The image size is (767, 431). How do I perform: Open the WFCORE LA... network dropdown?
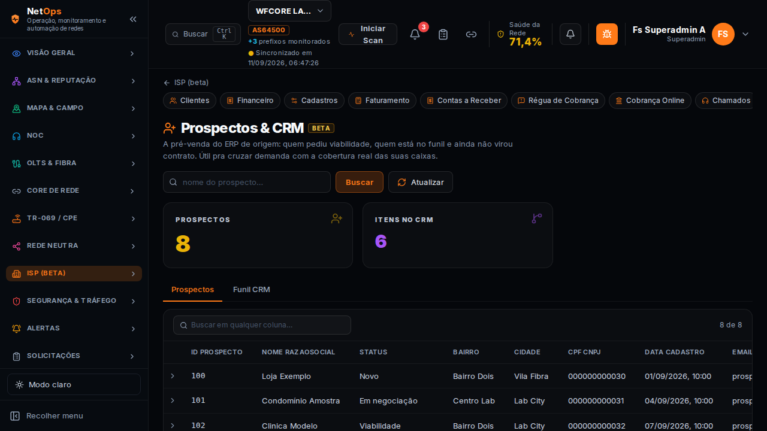(x=289, y=11)
